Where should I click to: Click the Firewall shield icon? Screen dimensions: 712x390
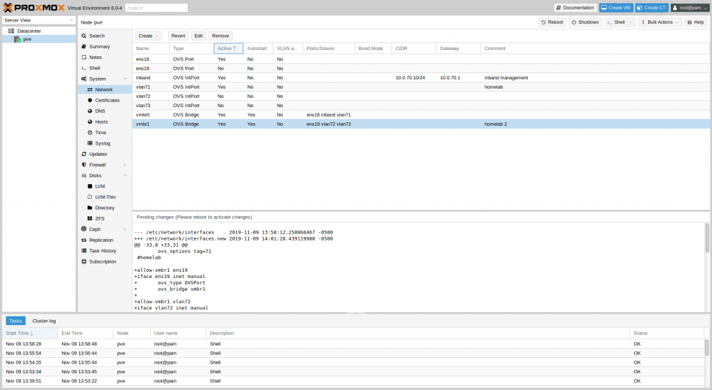[84, 165]
